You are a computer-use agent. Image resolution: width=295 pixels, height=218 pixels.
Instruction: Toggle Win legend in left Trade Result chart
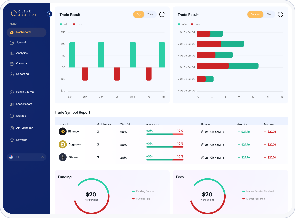tap(64, 24)
